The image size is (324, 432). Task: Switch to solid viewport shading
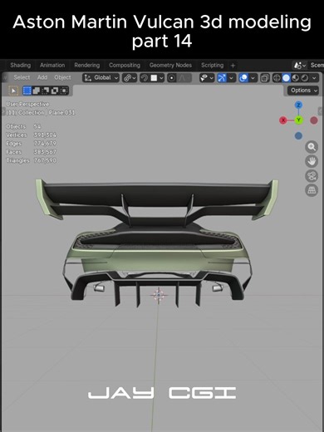click(286, 78)
